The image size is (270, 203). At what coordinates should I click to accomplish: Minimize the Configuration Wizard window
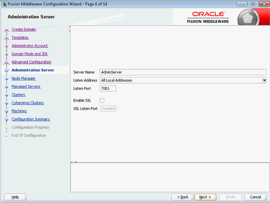tap(242, 4)
